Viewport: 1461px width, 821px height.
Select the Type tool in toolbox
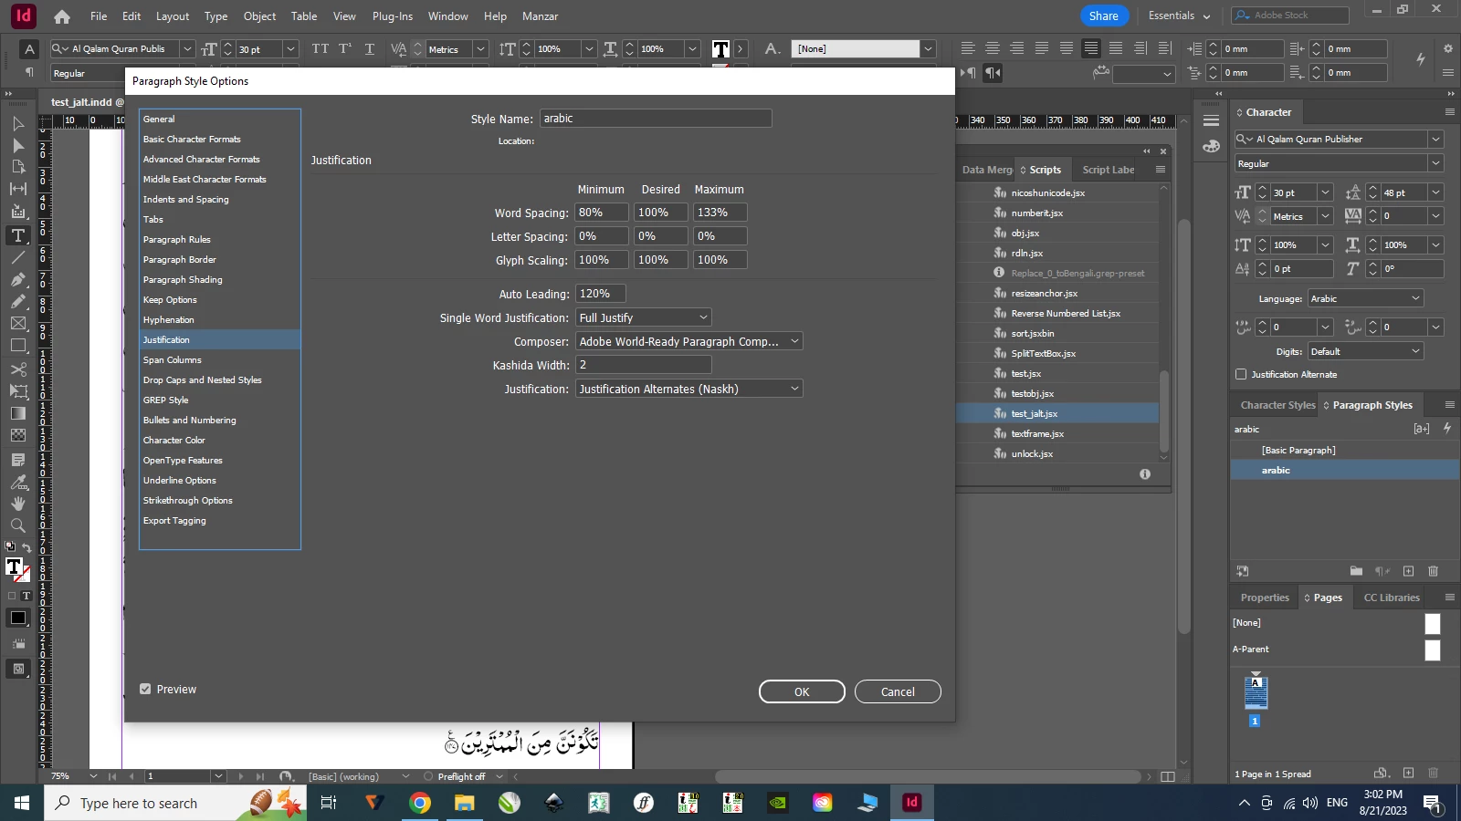(17, 235)
